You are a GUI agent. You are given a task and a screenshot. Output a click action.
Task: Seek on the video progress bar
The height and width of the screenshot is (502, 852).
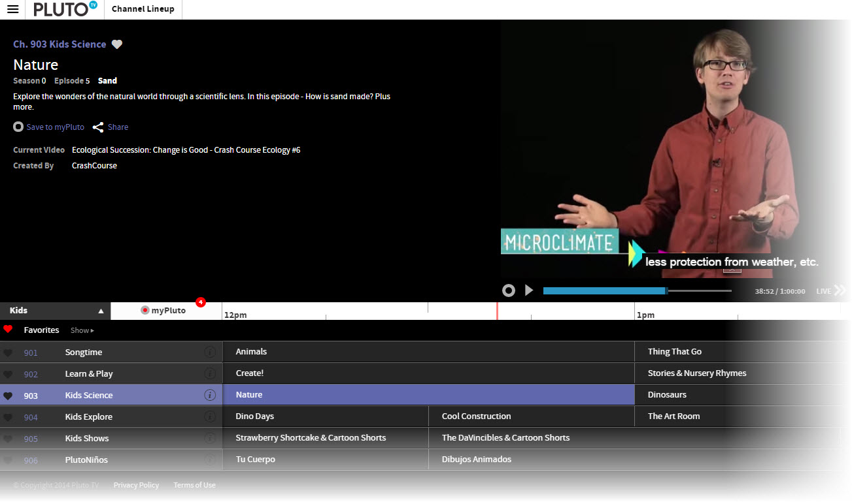[637, 290]
